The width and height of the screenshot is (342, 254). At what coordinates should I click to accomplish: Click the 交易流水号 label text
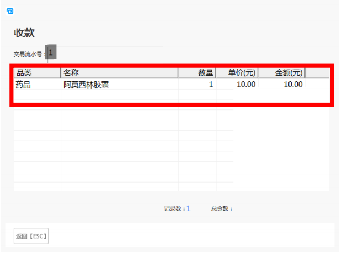pyautogui.click(x=28, y=54)
